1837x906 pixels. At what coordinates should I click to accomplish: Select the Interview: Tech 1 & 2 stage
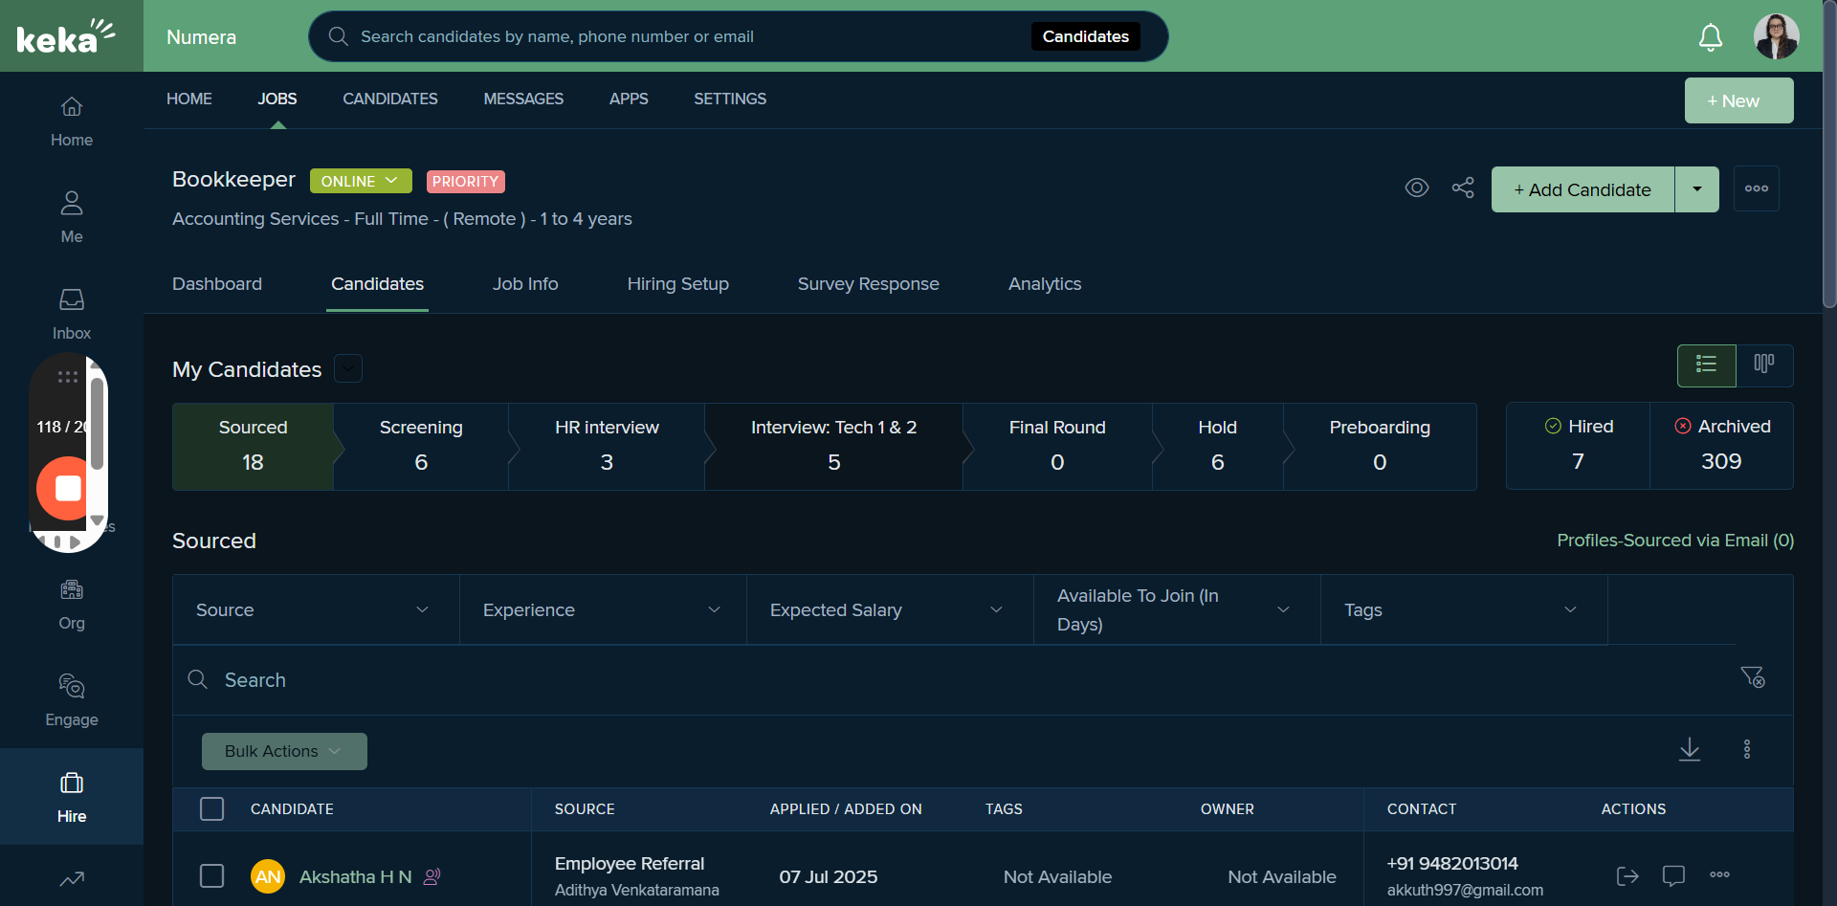(x=833, y=447)
